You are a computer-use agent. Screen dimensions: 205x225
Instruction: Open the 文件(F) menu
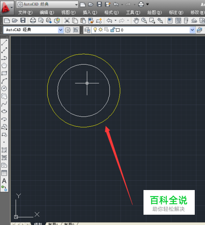coord(25,13)
